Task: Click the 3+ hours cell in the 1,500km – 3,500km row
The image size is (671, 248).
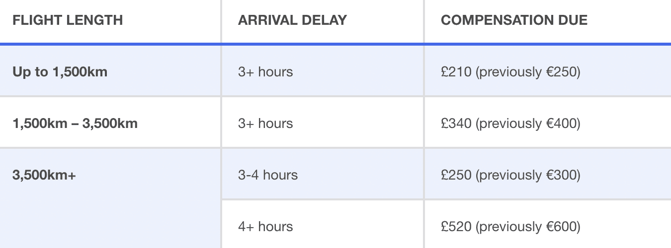Action: click(x=323, y=123)
